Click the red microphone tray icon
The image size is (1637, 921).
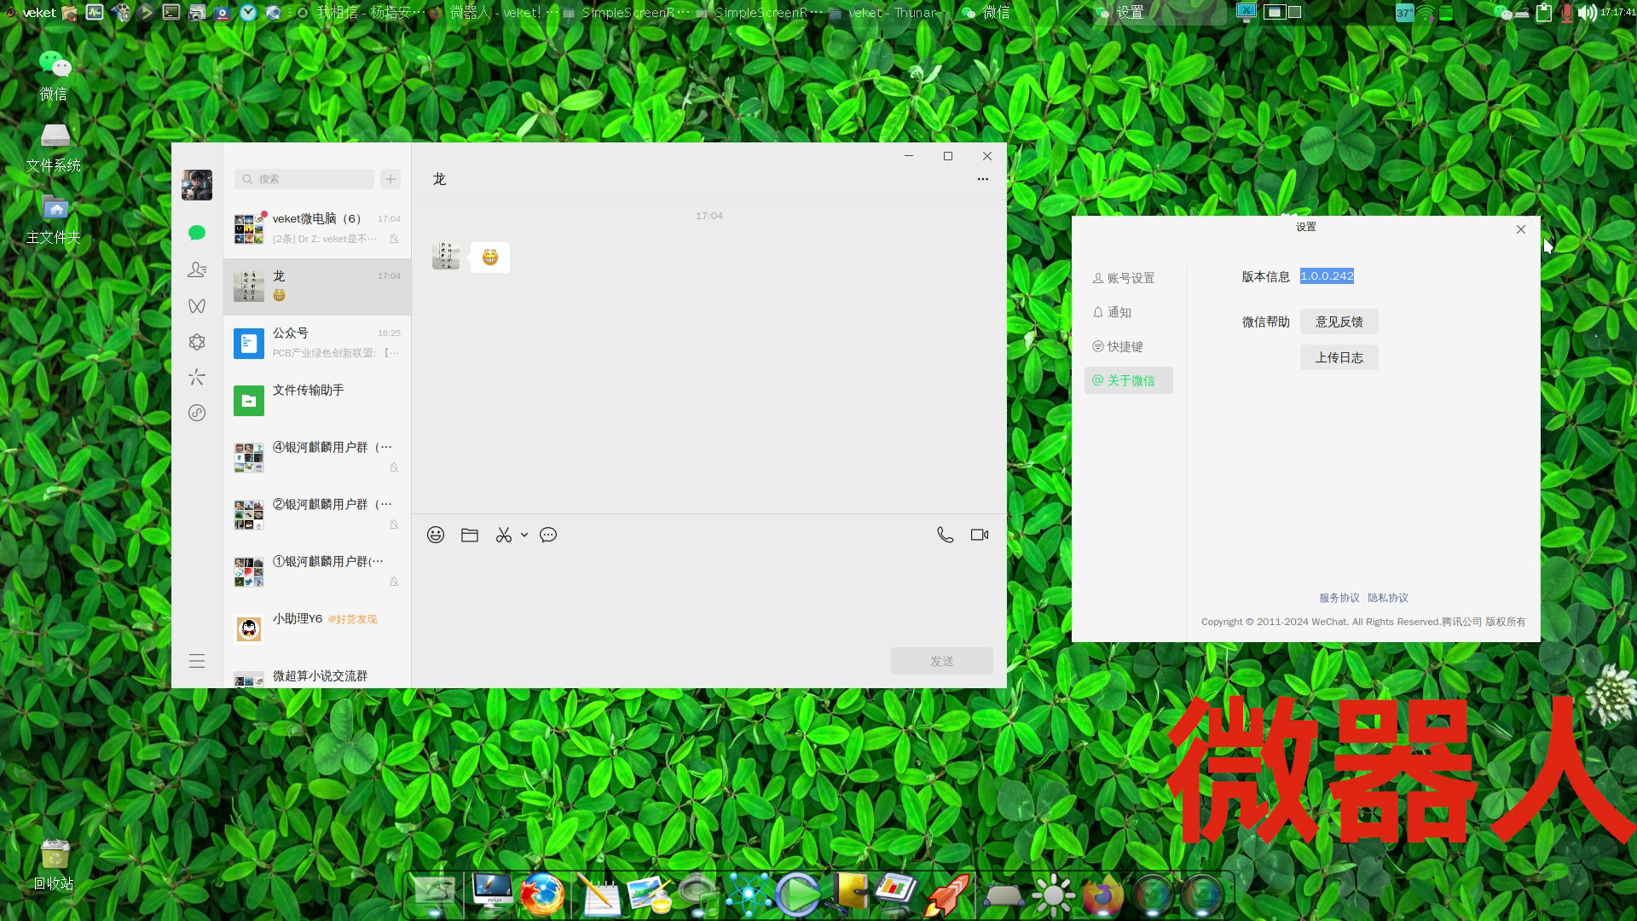pyautogui.click(x=1566, y=12)
